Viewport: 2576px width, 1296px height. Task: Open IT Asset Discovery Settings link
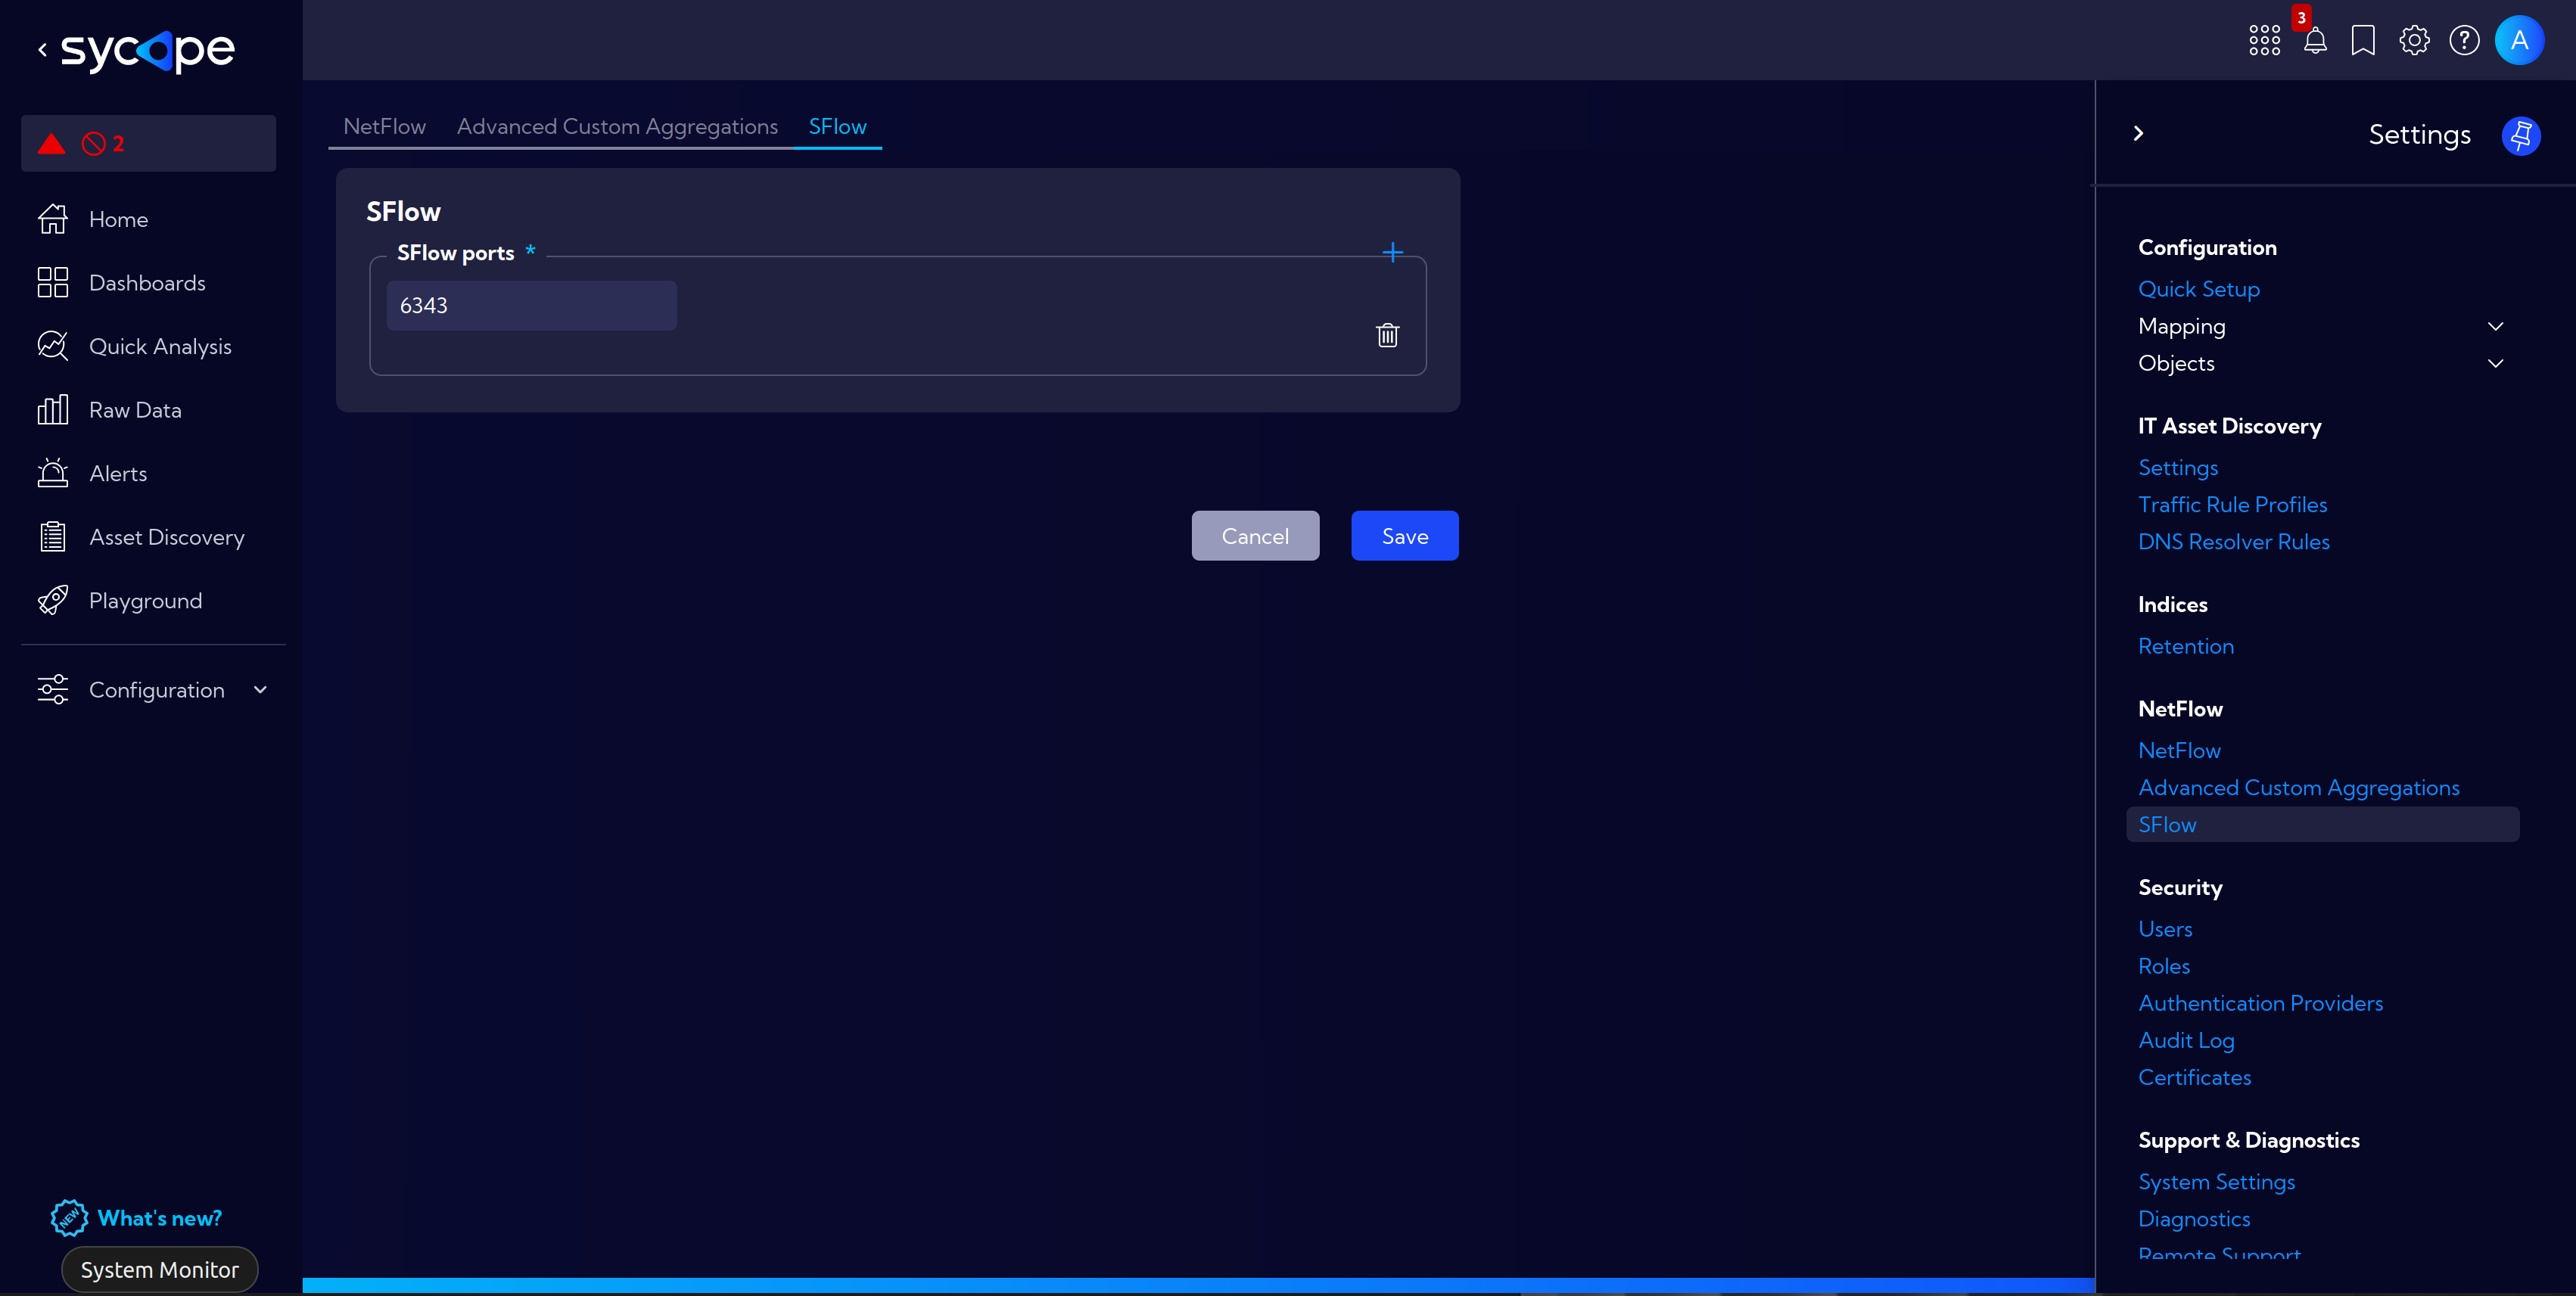point(2177,467)
